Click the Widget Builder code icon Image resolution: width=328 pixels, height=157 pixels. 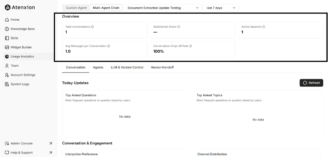pos(7,47)
